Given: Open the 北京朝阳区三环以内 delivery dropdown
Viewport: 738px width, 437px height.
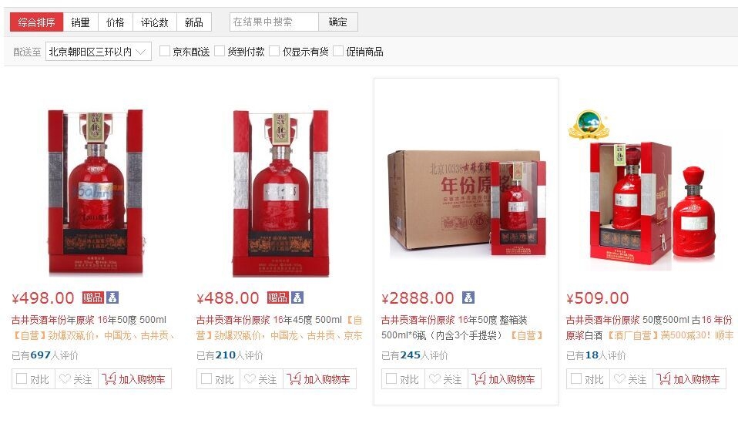Looking at the screenshot, I should pos(99,52).
